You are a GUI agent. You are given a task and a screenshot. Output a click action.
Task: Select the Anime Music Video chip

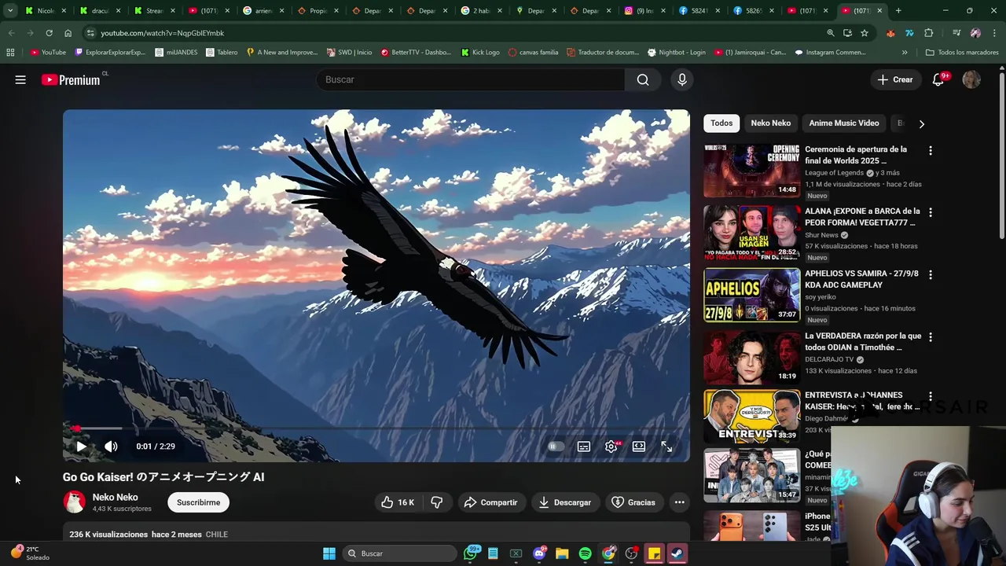pyautogui.click(x=844, y=123)
